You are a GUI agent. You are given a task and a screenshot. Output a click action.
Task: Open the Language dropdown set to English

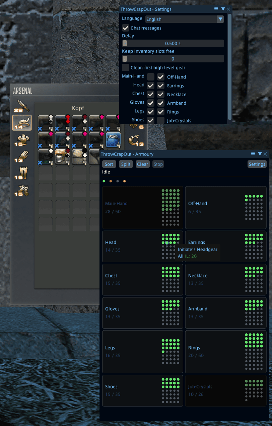[x=185, y=19]
